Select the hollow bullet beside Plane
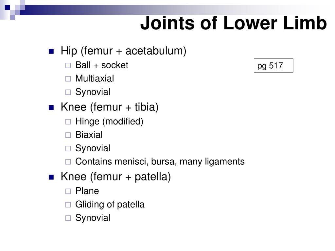 tap(68, 191)
